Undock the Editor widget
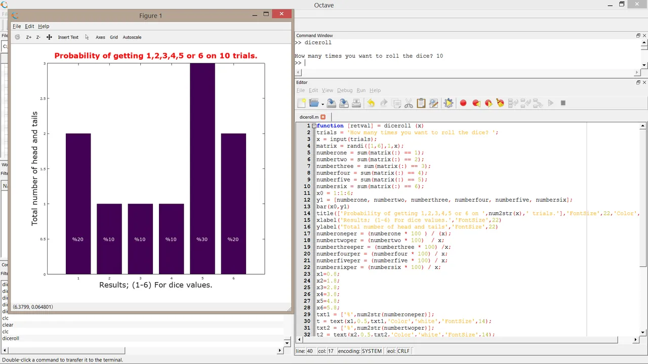The width and height of the screenshot is (648, 364). coord(638,82)
